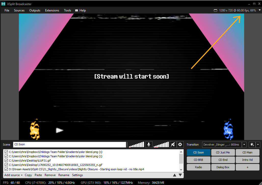This screenshot has width=262, height=185.
Task: Toggle the Starting soon loop vid.mp4 source
Action: pyautogui.click(x=6, y=169)
